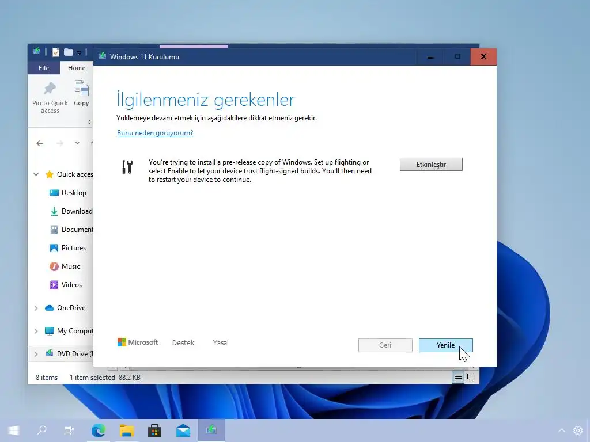The height and width of the screenshot is (442, 590).
Task: Click the File Explorer title bar app icon
Action: coord(36,52)
